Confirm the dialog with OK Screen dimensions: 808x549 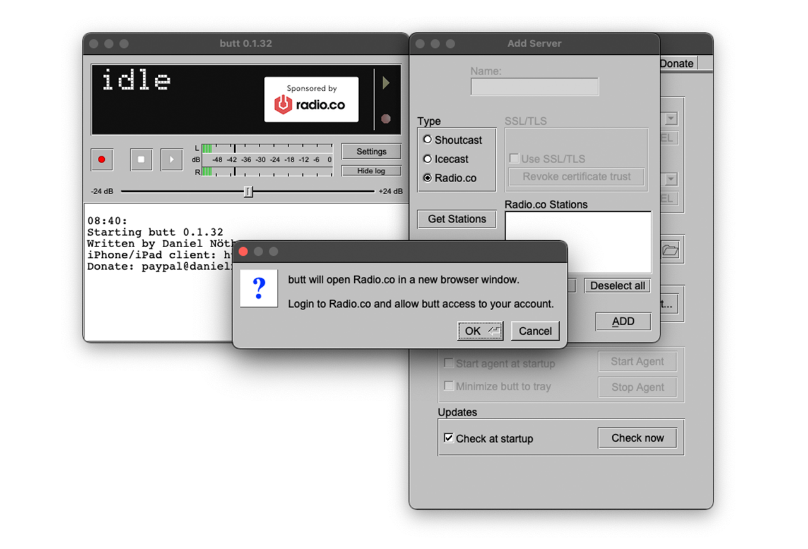tap(480, 331)
